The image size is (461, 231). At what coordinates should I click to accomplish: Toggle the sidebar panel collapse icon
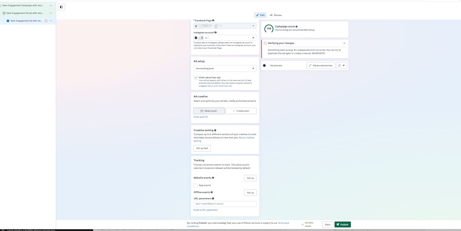pos(61,7)
